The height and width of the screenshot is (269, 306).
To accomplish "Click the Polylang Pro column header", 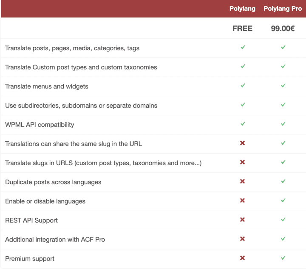I will (x=283, y=9).
